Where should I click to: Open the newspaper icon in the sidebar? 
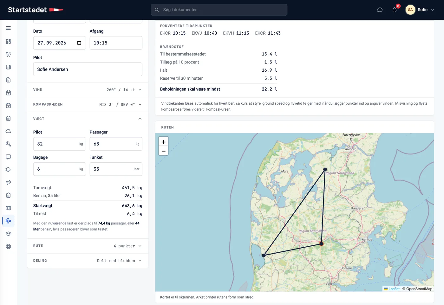click(x=9, y=67)
